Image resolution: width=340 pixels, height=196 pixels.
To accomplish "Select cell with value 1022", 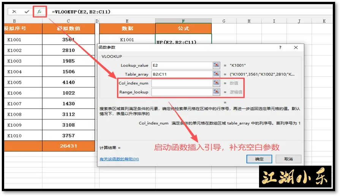I will pos(68,93).
